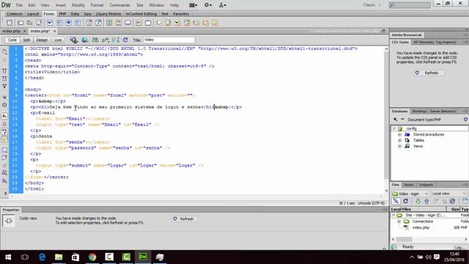This screenshot has width=469, height=264.
Task: Click the Title input field
Action: click(x=169, y=40)
